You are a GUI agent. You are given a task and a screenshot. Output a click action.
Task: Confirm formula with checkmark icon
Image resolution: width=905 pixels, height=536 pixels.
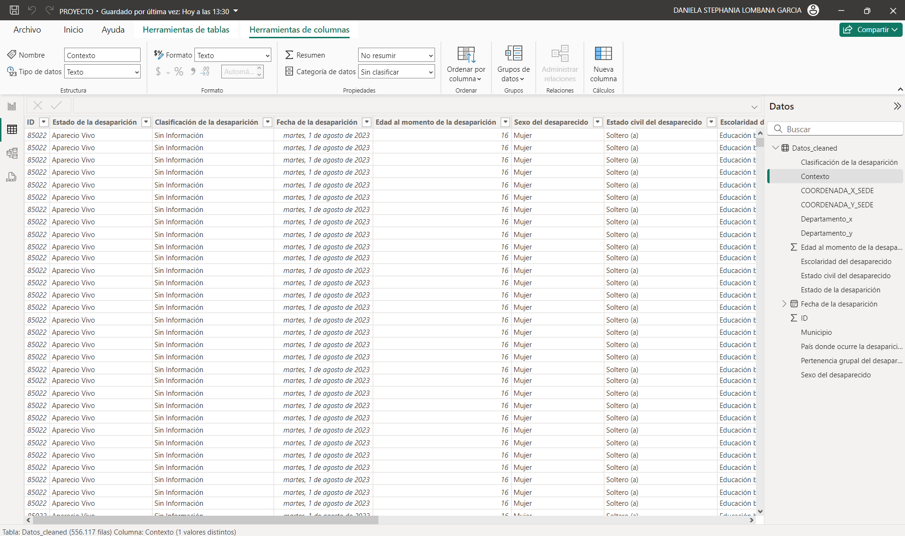[57, 105]
